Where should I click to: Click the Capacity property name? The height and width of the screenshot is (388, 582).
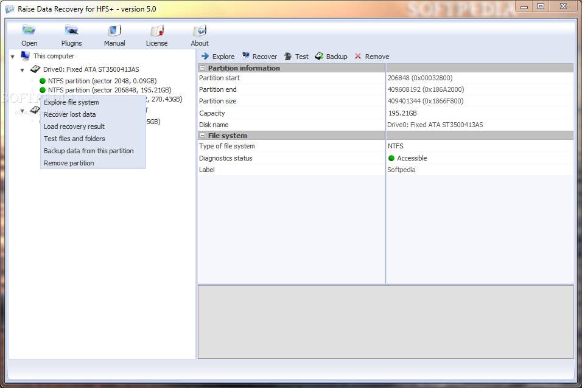[x=212, y=113]
